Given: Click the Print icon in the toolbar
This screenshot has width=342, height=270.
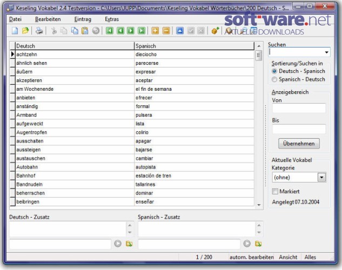Looking at the screenshot, I should 39,30.
